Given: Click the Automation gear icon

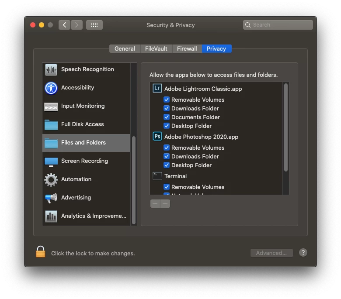Looking at the screenshot, I should (x=51, y=180).
